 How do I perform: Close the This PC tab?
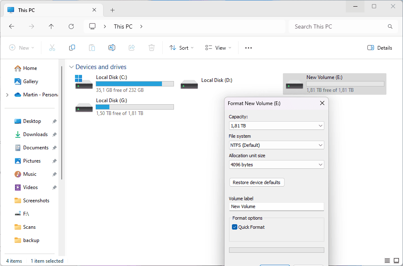[x=94, y=10]
